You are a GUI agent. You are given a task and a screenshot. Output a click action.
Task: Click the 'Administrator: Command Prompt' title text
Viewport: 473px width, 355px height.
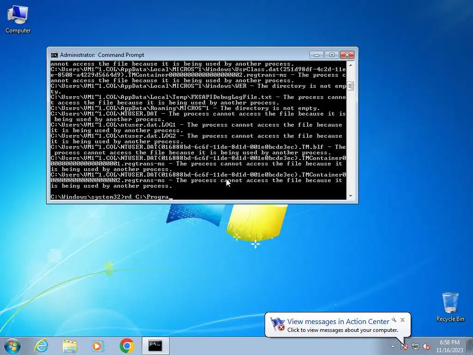tap(102, 55)
